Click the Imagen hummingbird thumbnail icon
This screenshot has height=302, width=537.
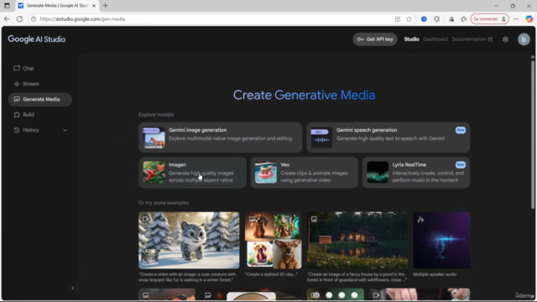point(154,172)
